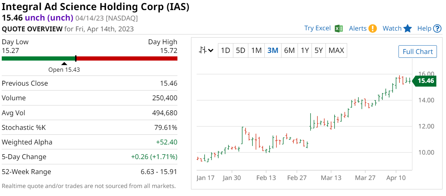Switch chart to 6M range
The image size is (446, 196).
(x=289, y=50)
